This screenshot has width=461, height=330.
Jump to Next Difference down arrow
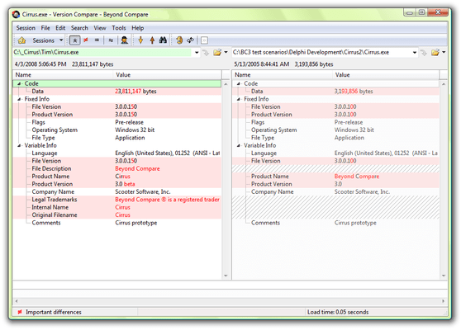point(140,40)
